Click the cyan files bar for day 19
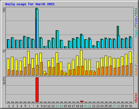The width and height of the screenshot is (139, 109). (82, 42)
